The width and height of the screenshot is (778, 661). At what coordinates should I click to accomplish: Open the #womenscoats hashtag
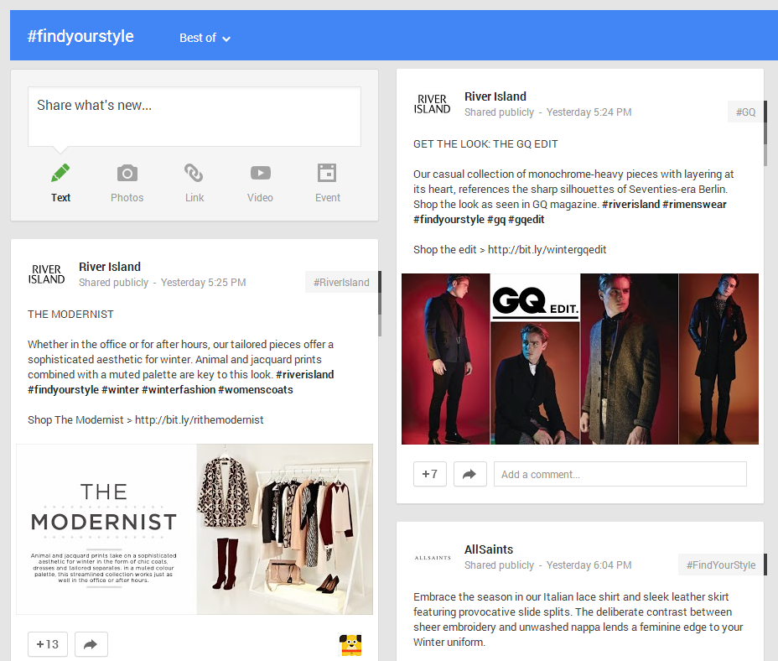(256, 390)
